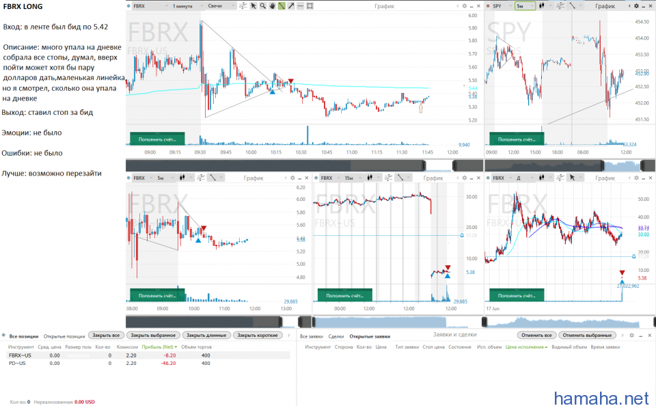Select the FBRX~US position row

coord(148,355)
